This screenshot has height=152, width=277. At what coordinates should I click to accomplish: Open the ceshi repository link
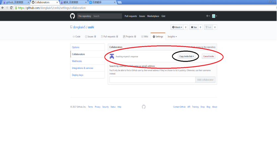[91, 27]
